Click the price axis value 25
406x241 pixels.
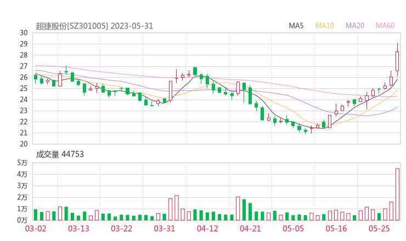[24, 88]
